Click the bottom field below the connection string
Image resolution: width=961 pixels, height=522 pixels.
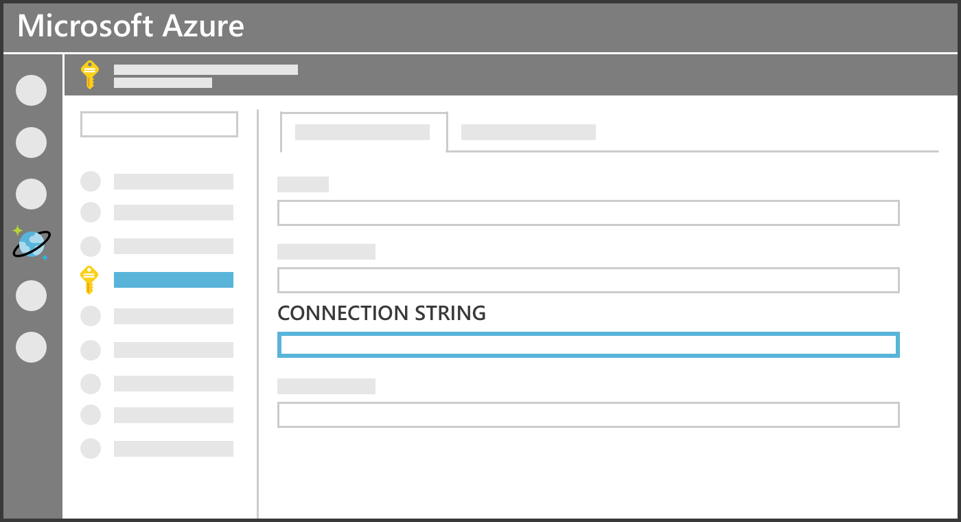coord(588,415)
